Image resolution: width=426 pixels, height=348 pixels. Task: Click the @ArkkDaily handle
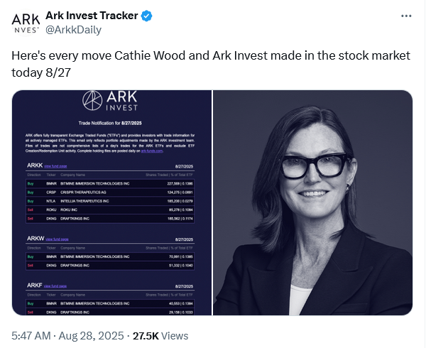click(73, 30)
